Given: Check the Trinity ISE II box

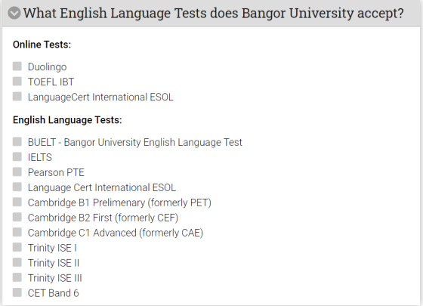Looking at the screenshot, I should tap(17, 262).
